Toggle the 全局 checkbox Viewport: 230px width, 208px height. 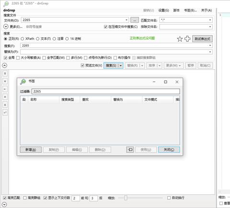[5, 58]
